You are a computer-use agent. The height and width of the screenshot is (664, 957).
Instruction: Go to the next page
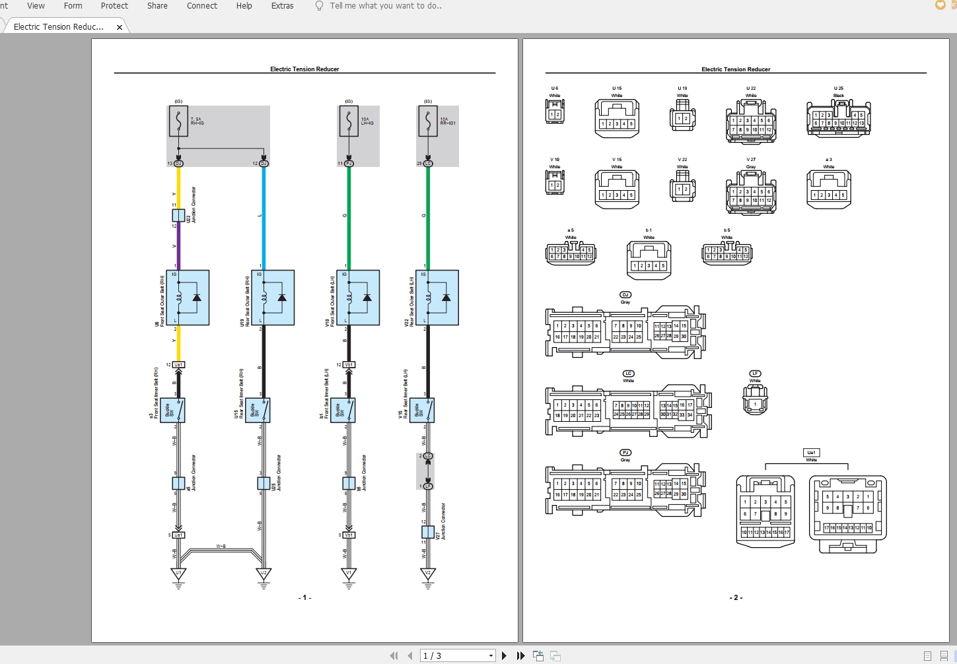tap(505, 655)
